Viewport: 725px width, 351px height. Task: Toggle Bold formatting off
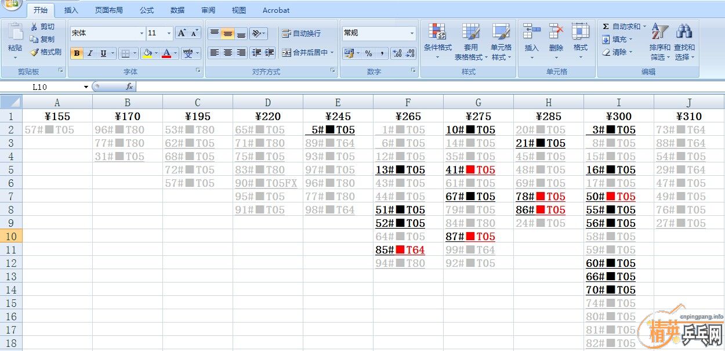coord(77,53)
